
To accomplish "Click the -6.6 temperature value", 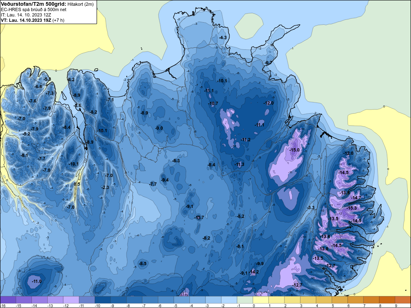I will pyautogui.click(x=38, y=86).
